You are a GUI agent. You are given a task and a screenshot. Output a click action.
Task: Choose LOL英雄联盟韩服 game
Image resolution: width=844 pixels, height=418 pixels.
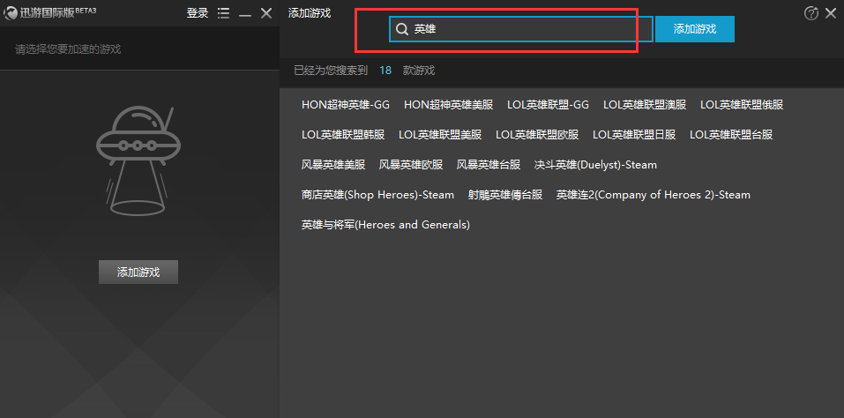click(343, 135)
